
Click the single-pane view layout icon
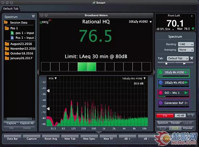pos(162,128)
